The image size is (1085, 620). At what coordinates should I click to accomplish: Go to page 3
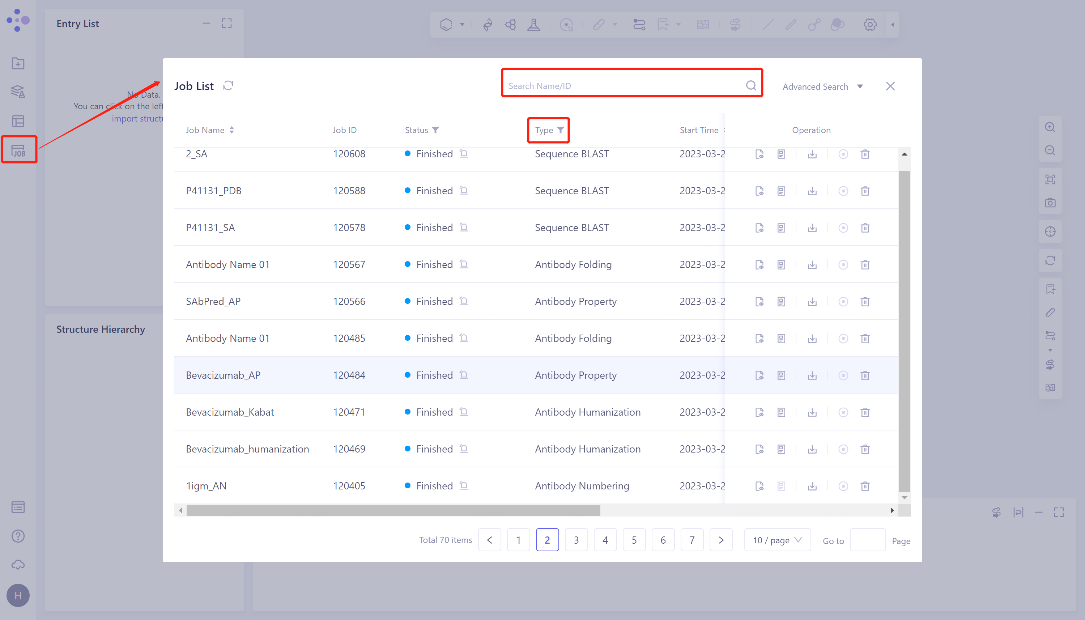[576, 540]
